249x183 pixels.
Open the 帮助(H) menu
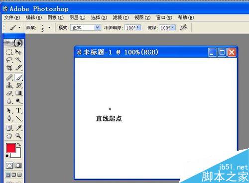(186, 17)
